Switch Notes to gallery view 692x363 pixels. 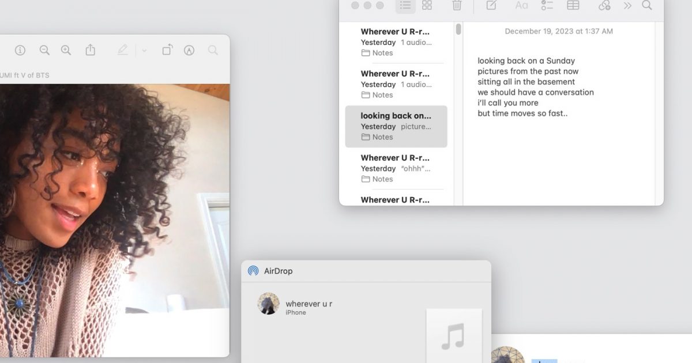pos(427,5)
